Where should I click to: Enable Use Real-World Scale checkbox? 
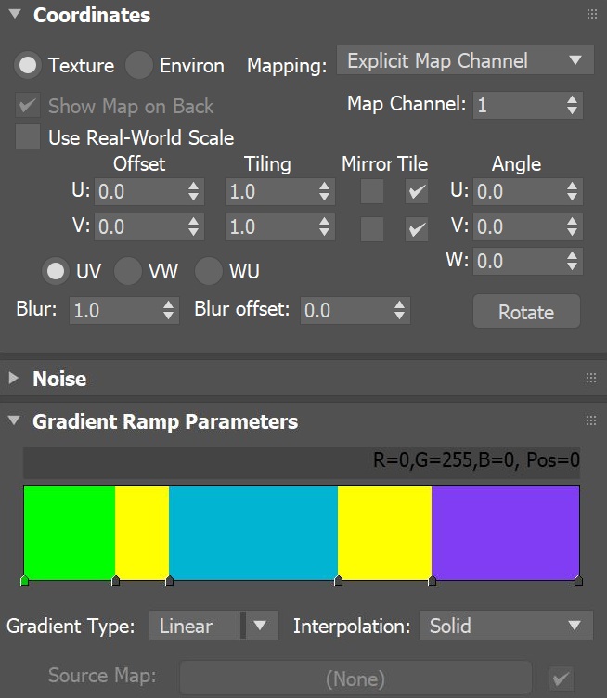(28, 137)
